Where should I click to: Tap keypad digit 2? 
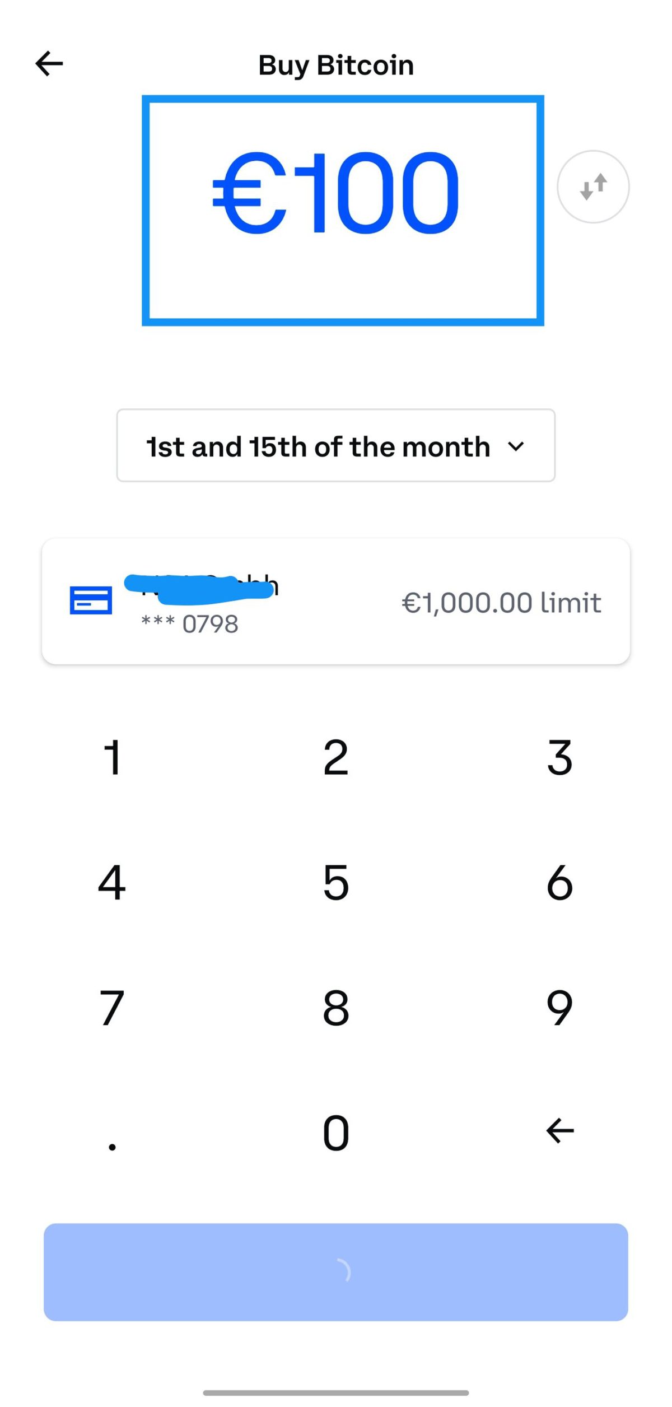[336, 757]
